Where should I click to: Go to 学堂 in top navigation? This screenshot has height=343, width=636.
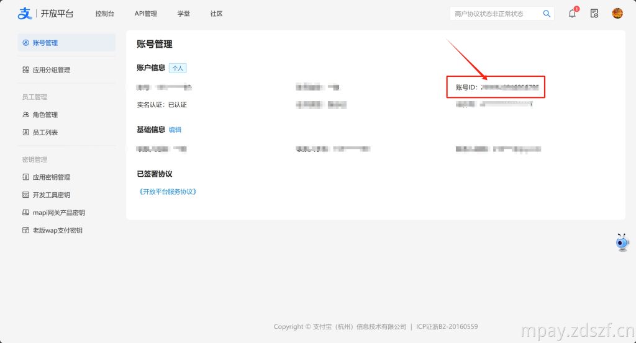(183, 14)
